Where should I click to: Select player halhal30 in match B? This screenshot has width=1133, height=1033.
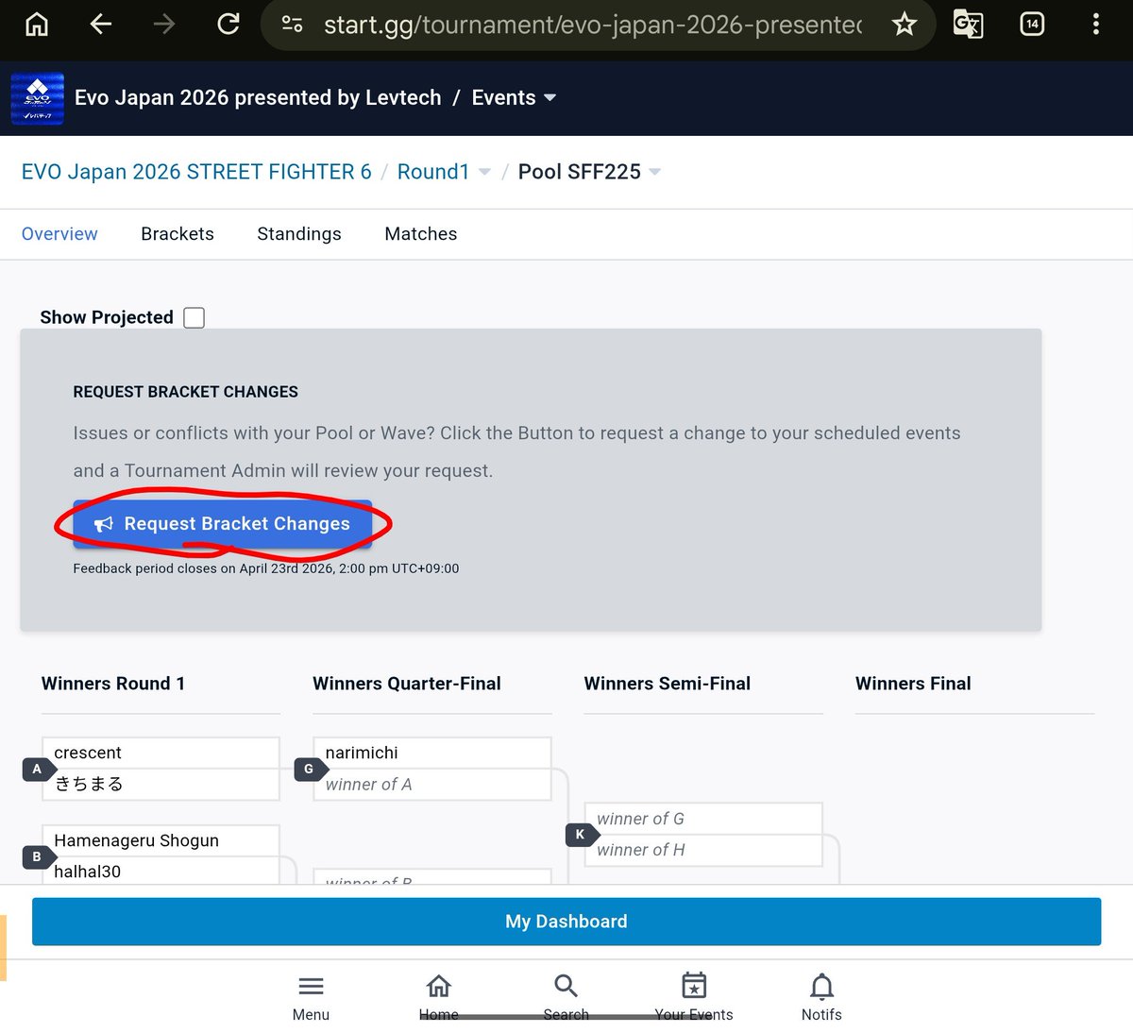tap(161, 871)
